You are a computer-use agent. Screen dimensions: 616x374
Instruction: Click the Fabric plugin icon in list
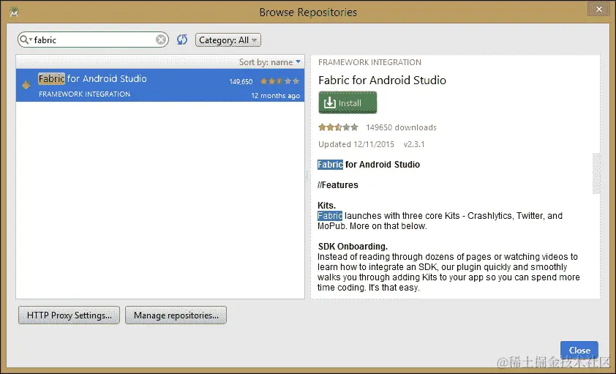26,84
